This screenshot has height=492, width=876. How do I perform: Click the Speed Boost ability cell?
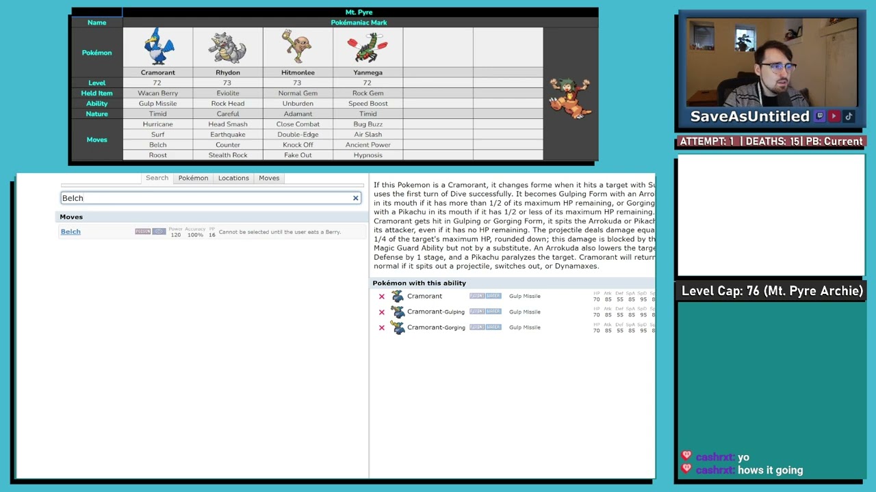368,103
